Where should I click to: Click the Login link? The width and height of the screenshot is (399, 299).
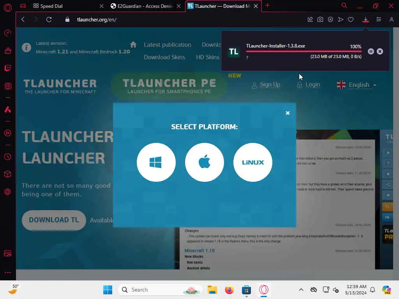click(312, 84)
